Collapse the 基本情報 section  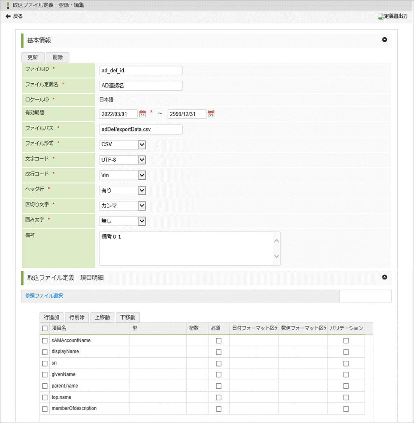[x=384, y=40]
